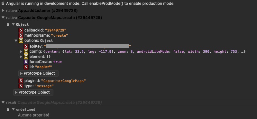The height and width of the screenshot is (119, 257).
Task: Select the "mapRef" id value
Action: click(44, 67)
